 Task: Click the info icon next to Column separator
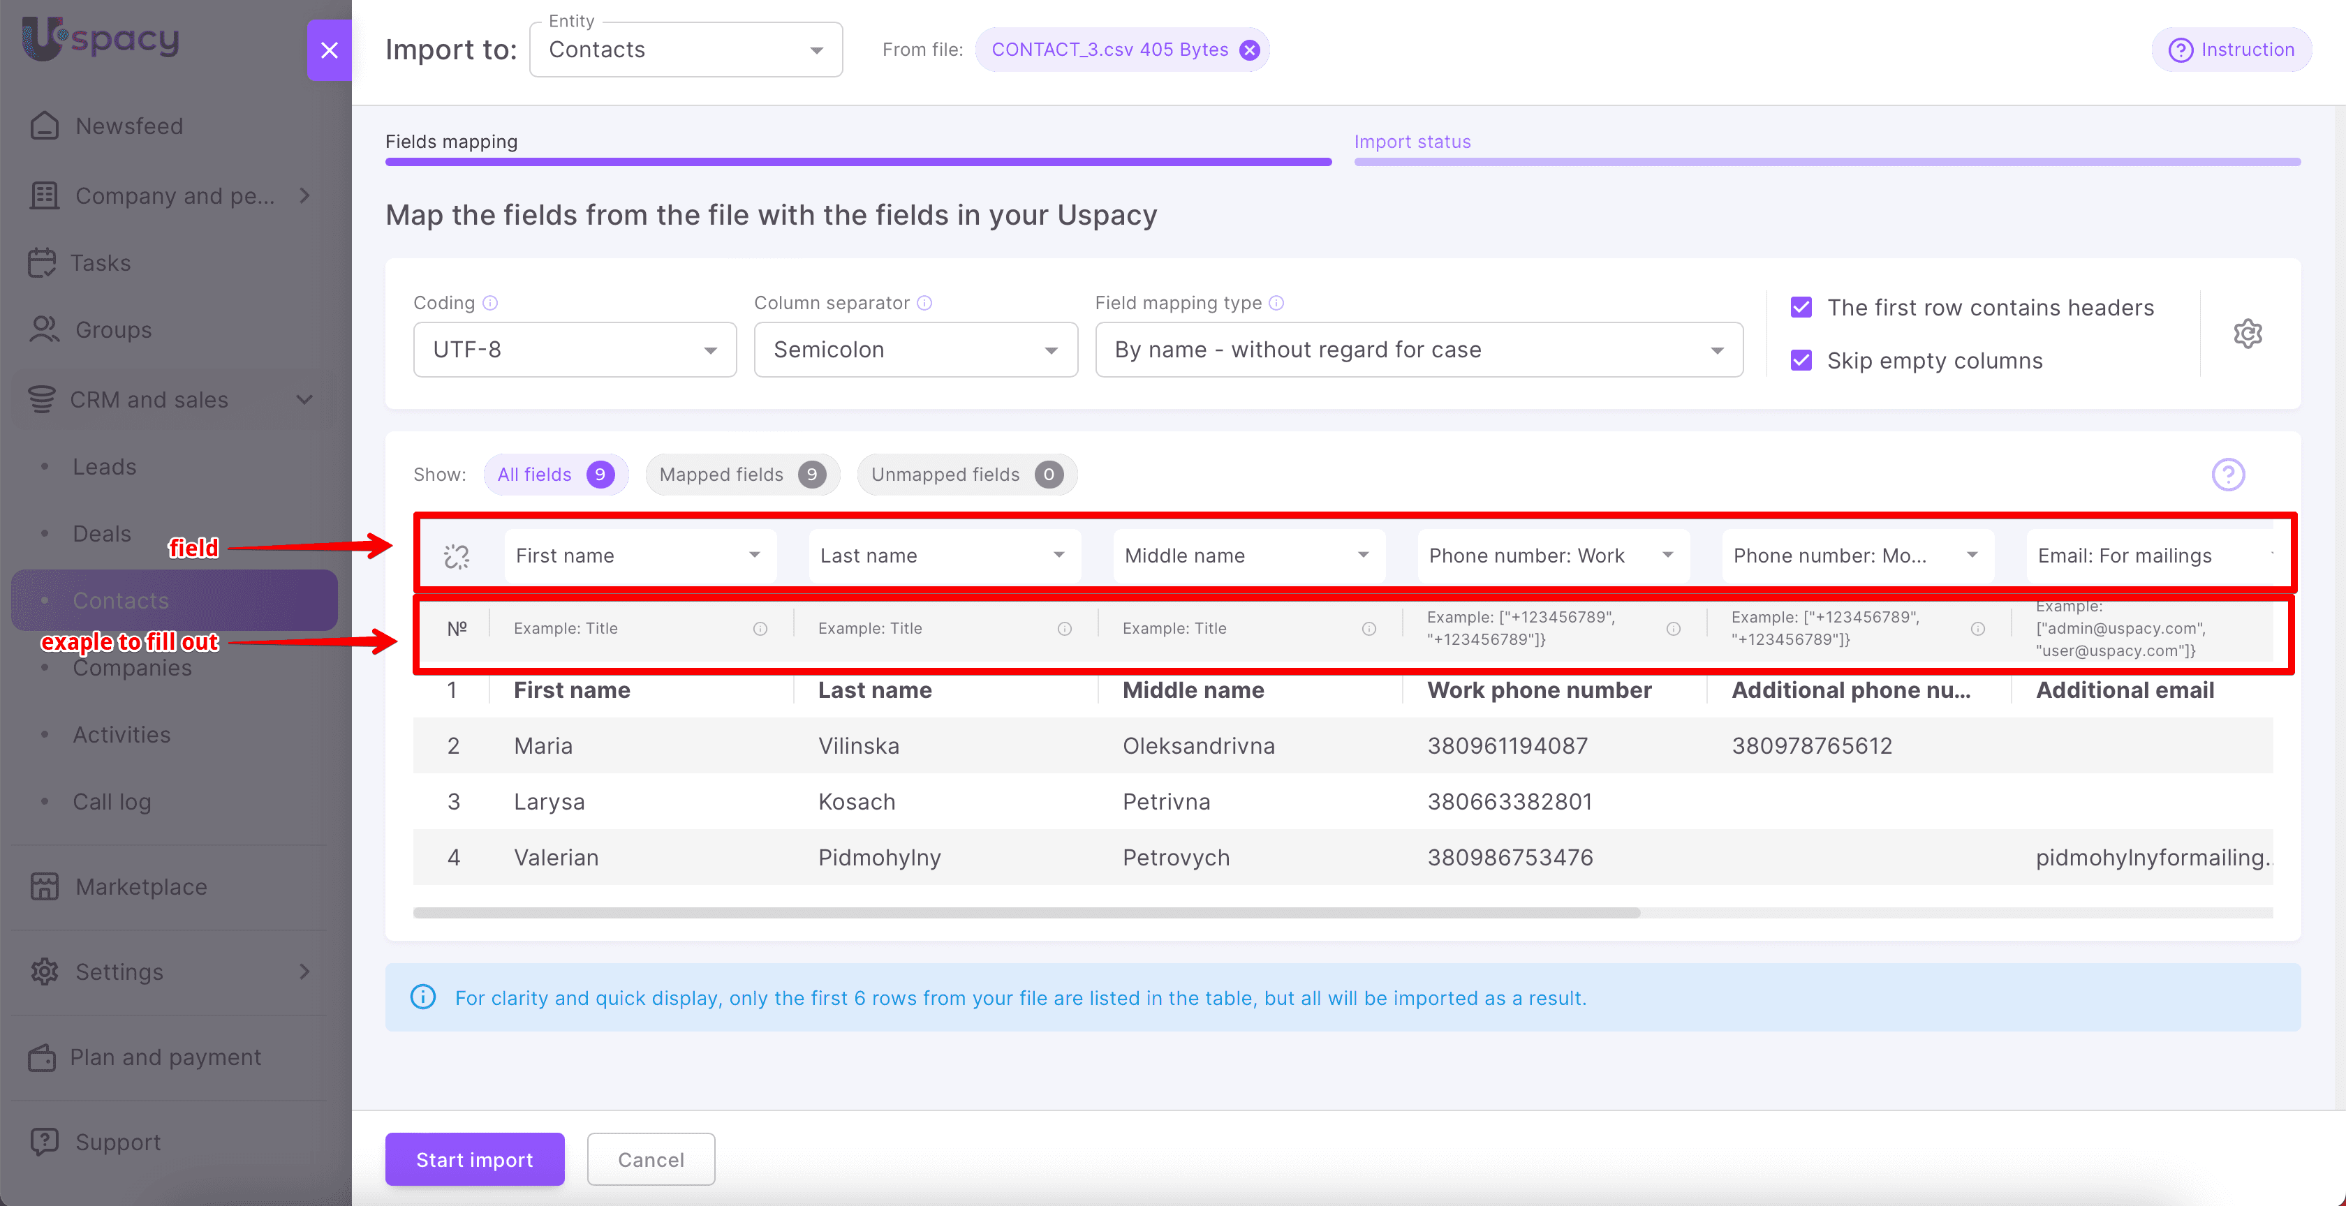(x=924, y=303)
